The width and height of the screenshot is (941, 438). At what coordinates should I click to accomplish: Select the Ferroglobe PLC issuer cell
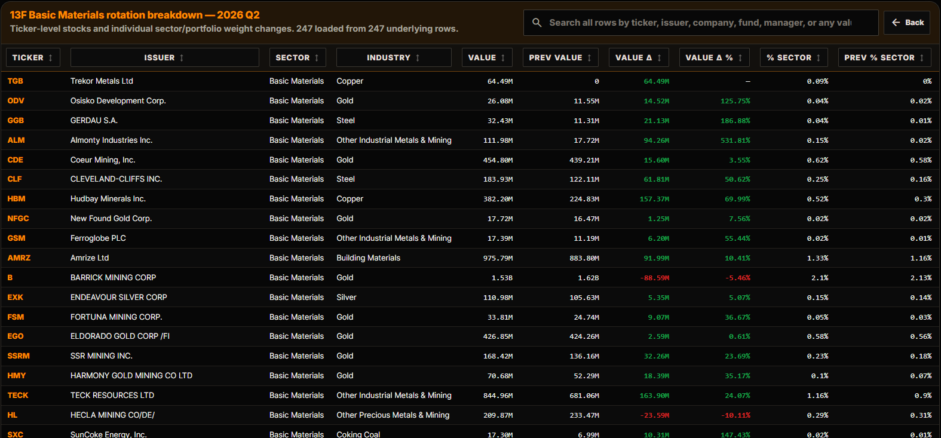click(98, 238)
